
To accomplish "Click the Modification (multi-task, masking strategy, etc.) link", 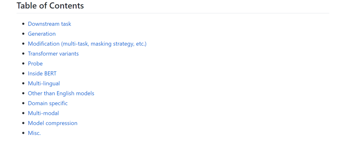I will coord(87,44).
